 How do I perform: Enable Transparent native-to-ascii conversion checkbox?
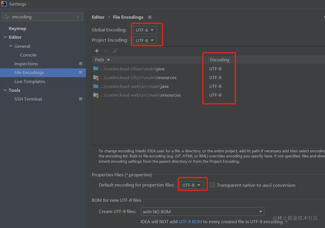[212, 185]
